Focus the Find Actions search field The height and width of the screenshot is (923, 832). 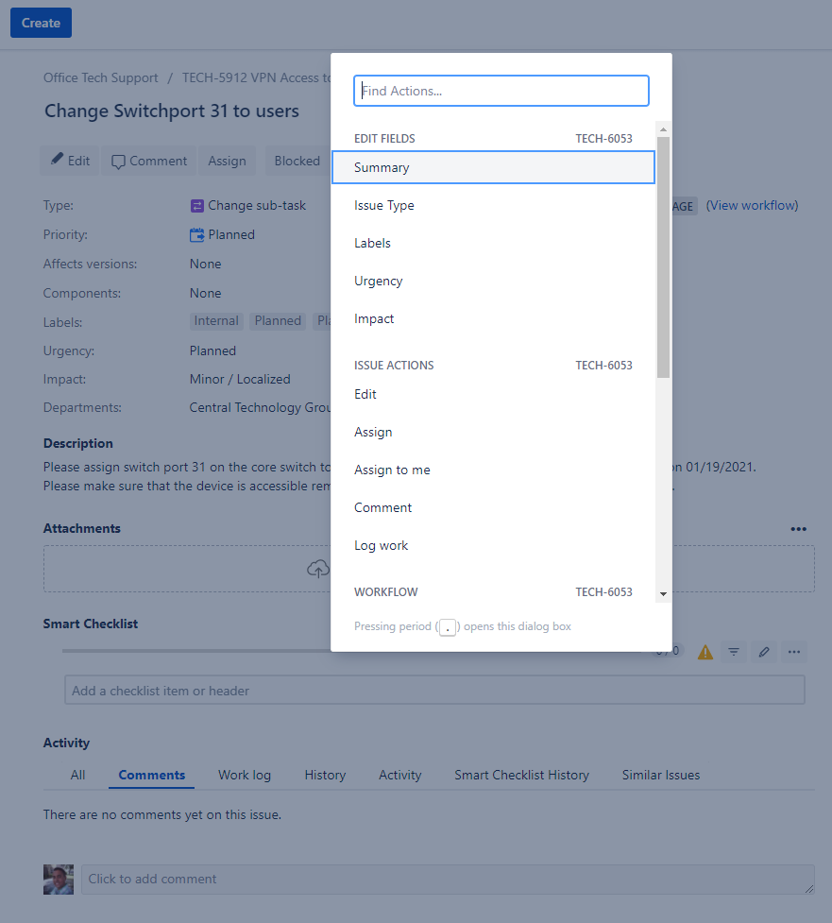point(501,91)
